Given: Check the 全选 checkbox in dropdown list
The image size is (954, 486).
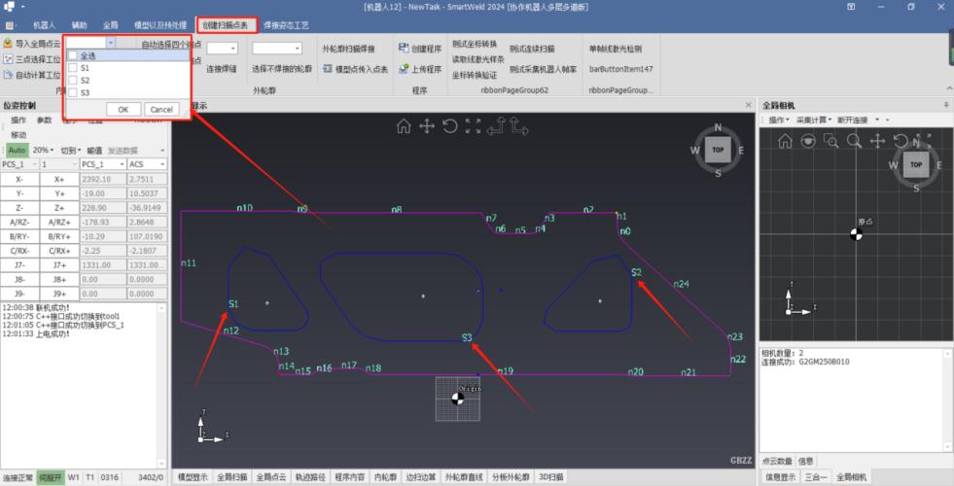Looking at the screenshot, I should pos(73,56).
